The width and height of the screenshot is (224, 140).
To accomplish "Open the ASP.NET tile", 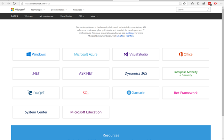I will (x=86, y=73).
